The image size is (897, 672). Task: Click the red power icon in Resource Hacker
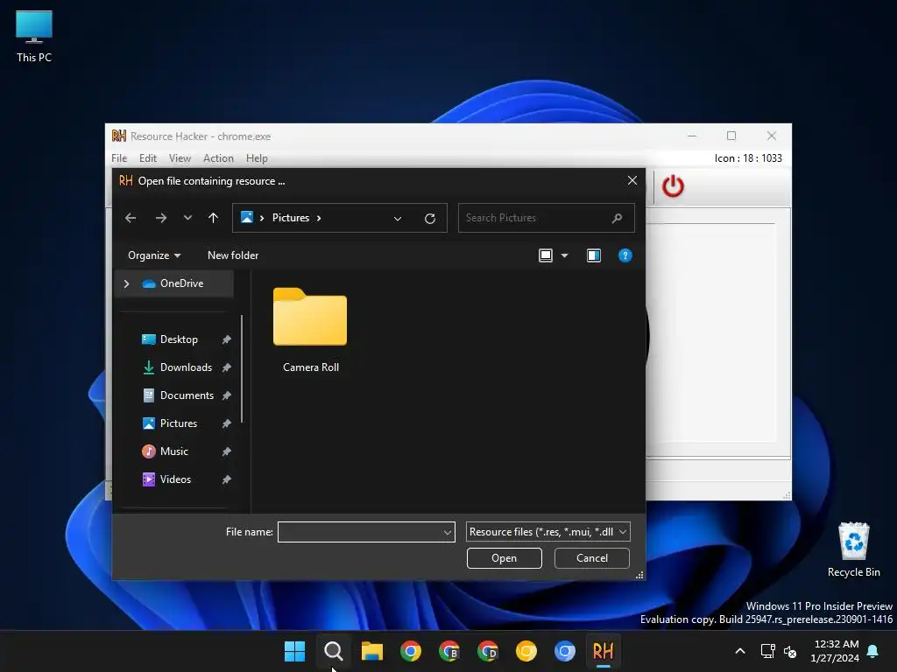[x=673, y=186]
